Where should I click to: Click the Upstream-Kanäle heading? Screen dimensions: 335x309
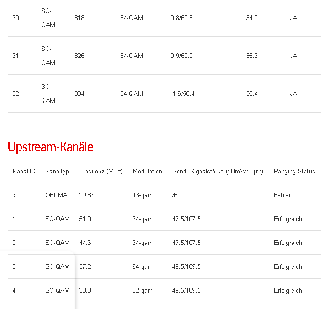(x=50, y=147)
